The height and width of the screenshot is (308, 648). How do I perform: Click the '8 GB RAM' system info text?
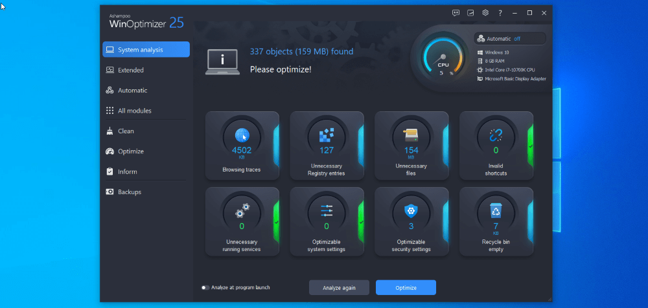(x=494, y=61)
